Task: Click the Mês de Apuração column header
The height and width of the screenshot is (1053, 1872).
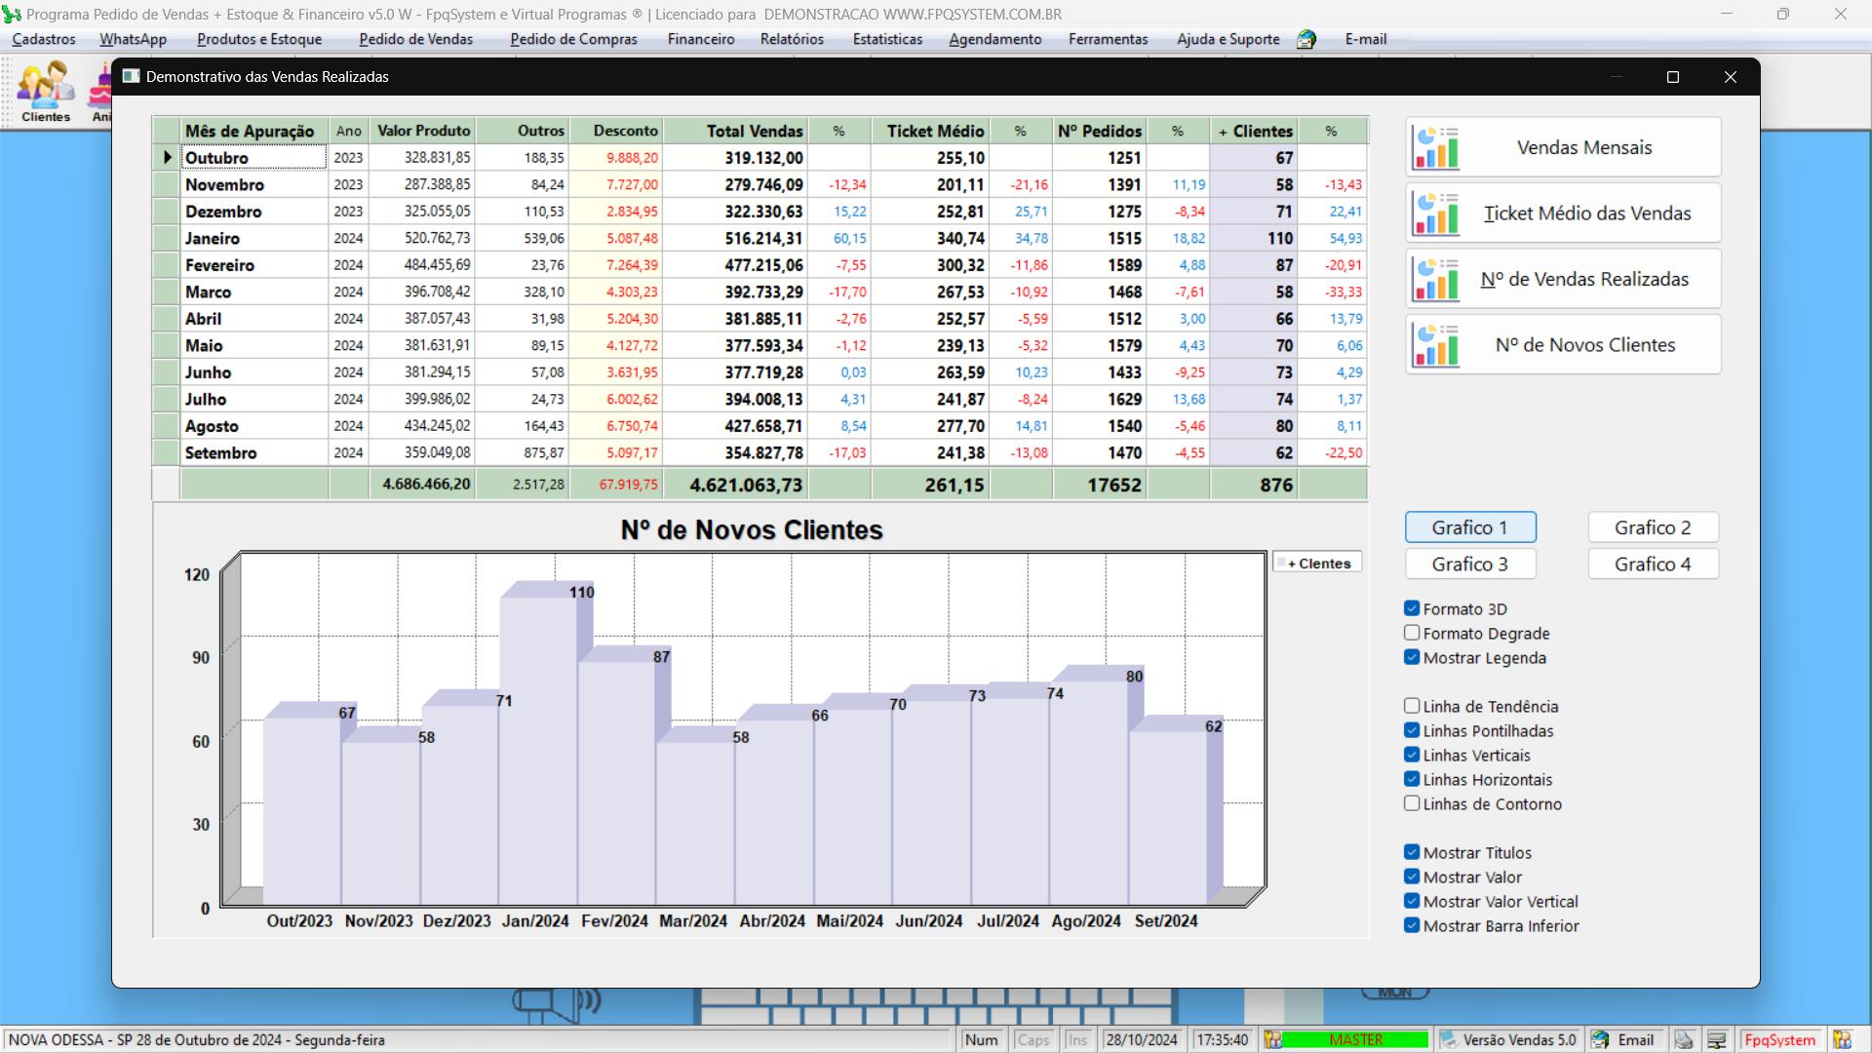Action: point(254,131)
